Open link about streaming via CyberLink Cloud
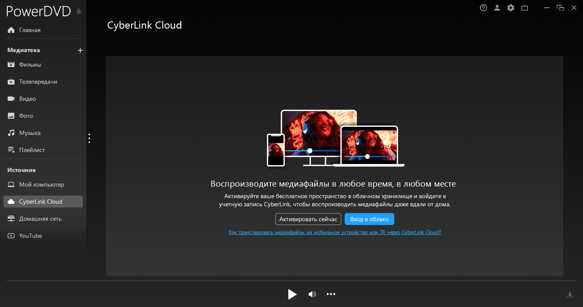Image resolution: width=583 pixels, height=307 pixels. point(335,232)
